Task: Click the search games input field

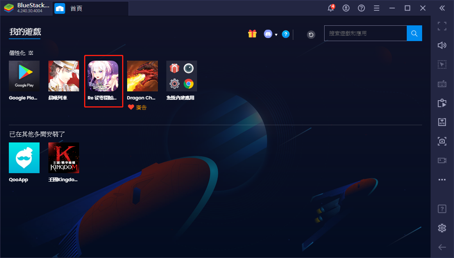Action: (365, 33)
